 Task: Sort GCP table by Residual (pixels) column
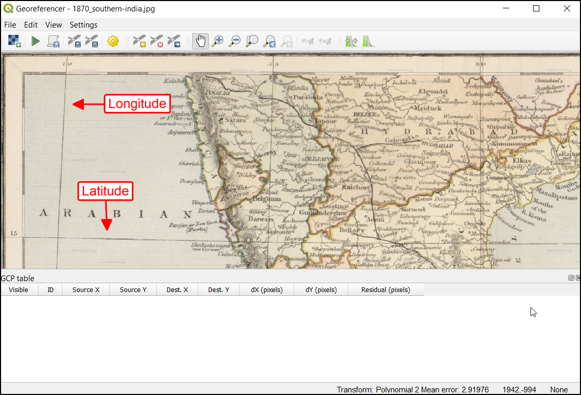point(385,289)
